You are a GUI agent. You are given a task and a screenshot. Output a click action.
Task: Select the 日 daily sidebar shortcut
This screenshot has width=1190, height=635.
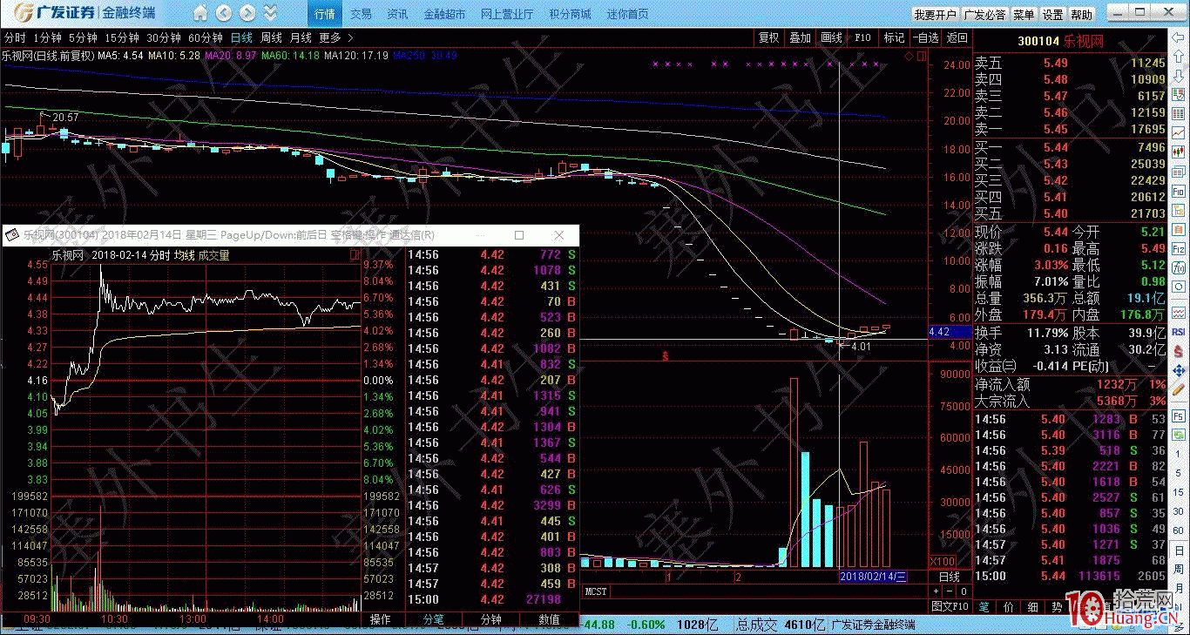pos(1178,552)
